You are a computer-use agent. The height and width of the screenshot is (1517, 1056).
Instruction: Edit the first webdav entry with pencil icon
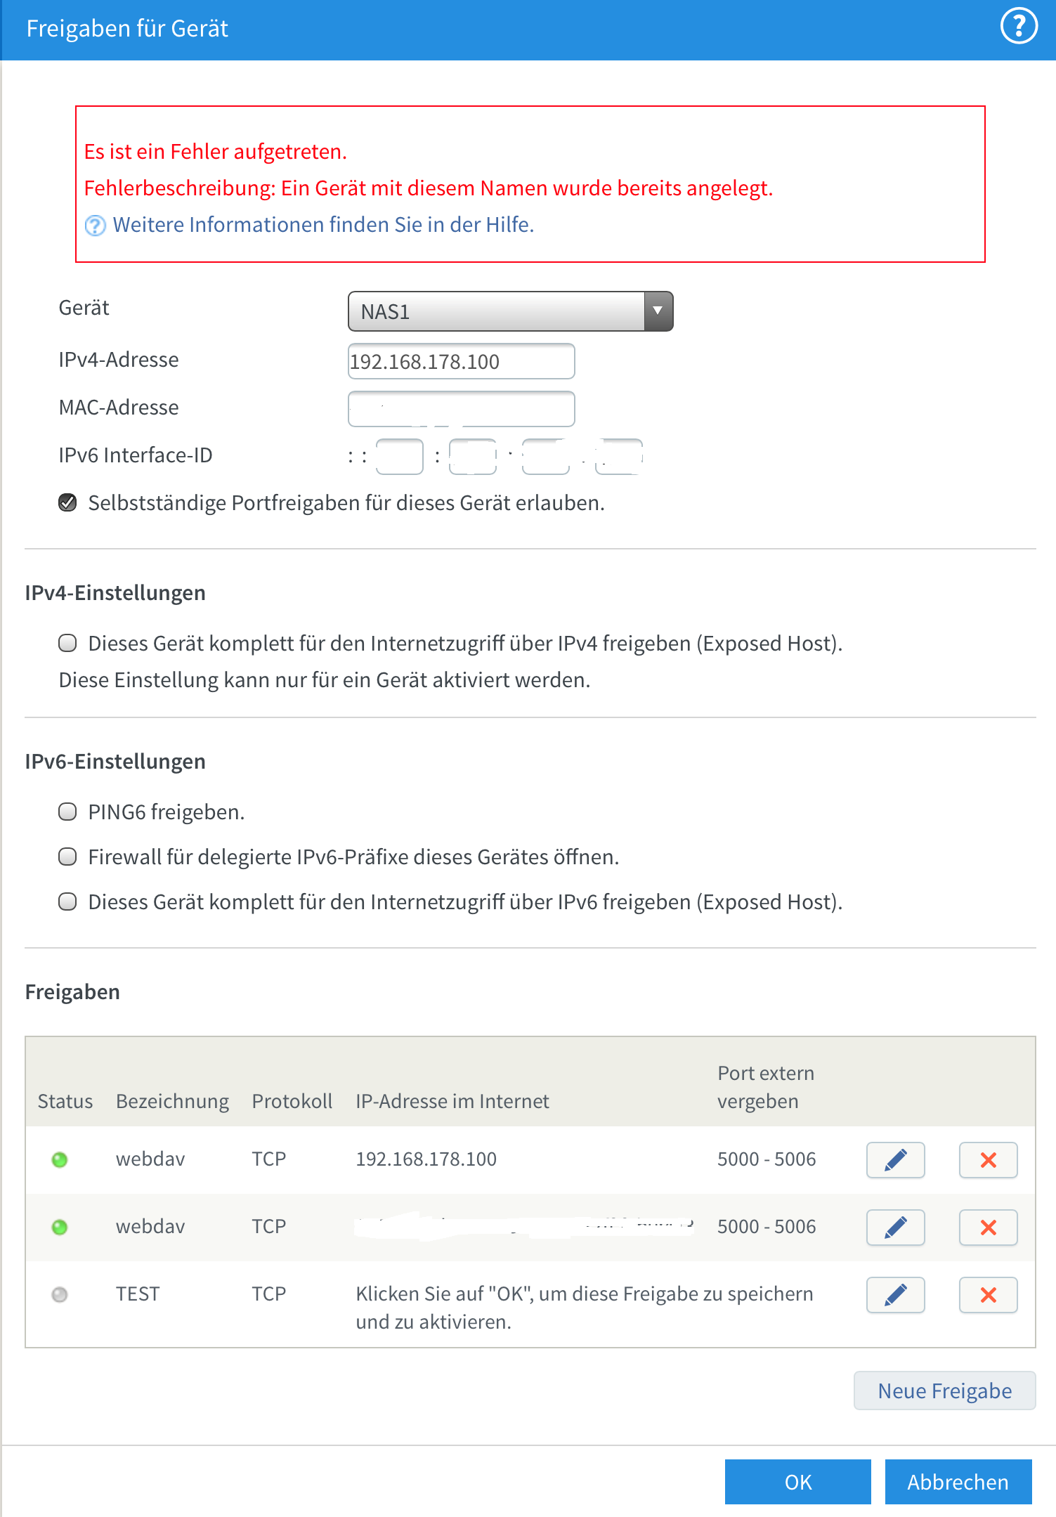[x=895, y=1159]
